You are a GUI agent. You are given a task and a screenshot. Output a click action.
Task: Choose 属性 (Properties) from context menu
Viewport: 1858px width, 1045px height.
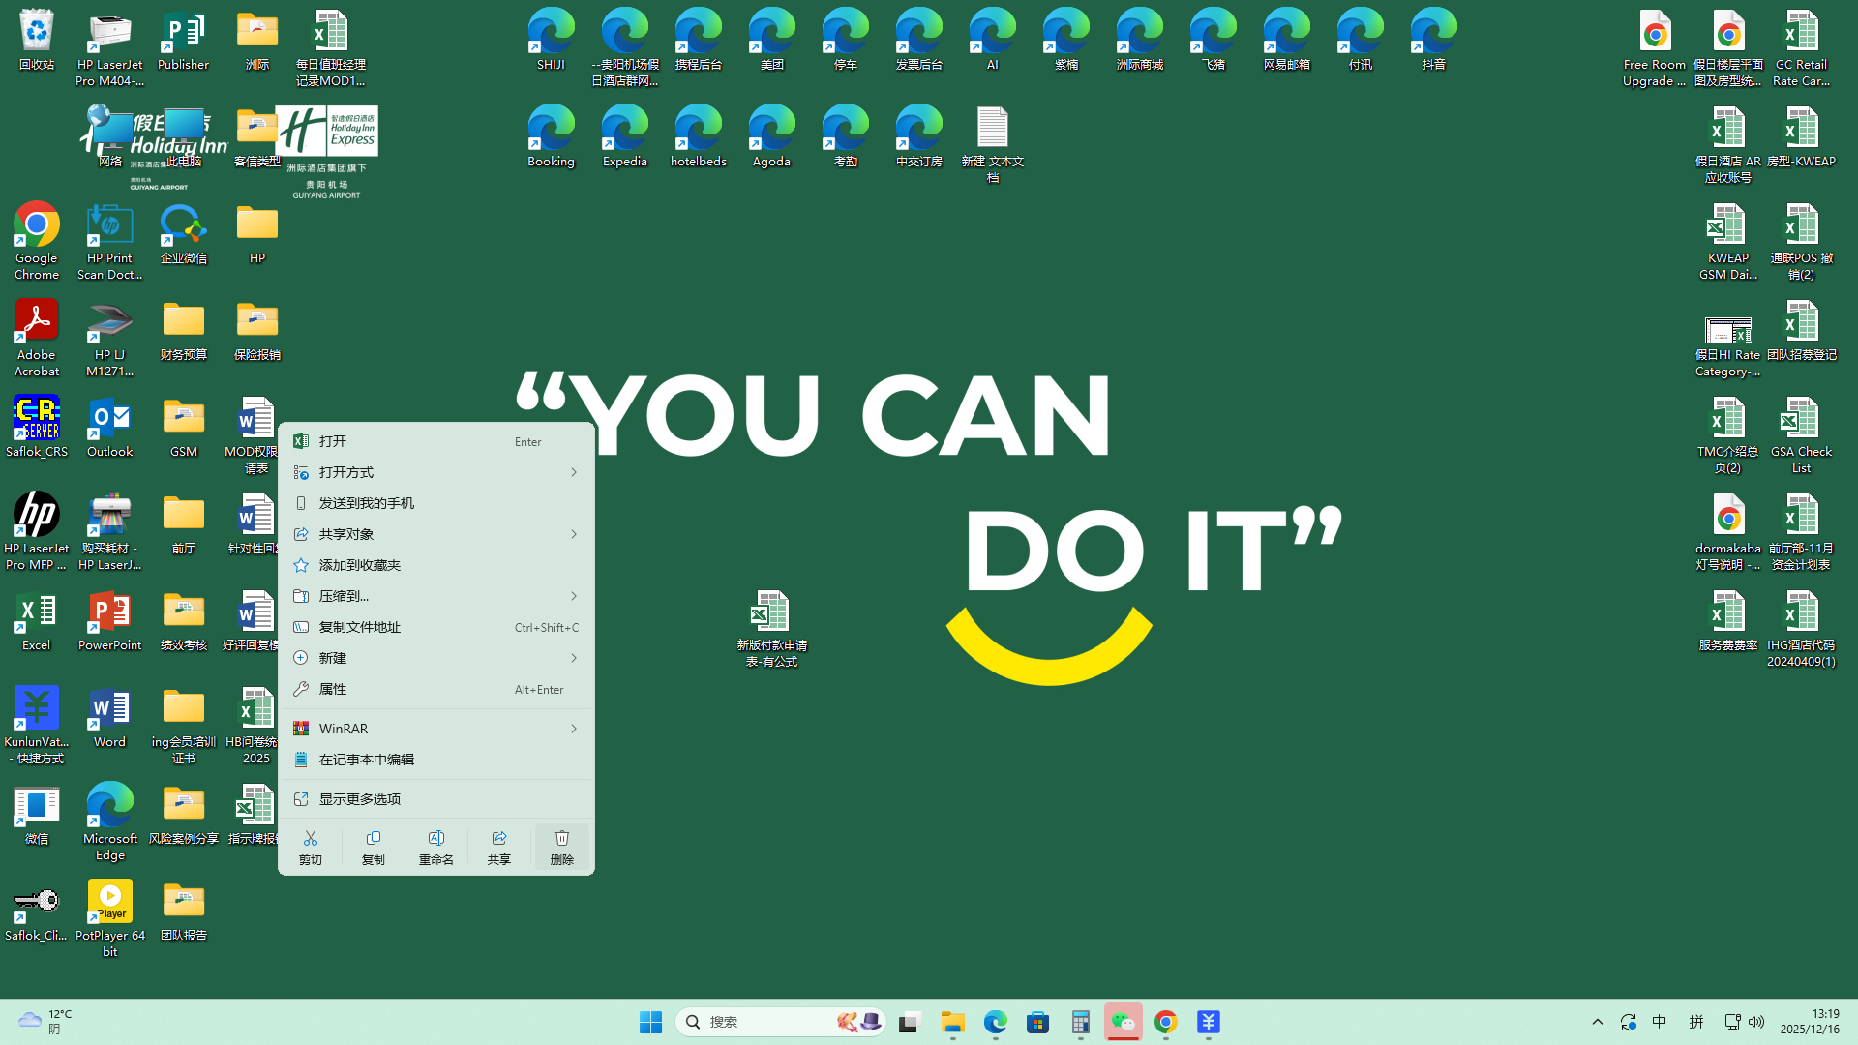point(333,689)
